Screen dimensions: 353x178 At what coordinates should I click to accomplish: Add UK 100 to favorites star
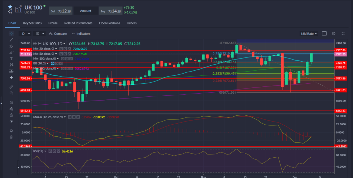click(10, 7)
